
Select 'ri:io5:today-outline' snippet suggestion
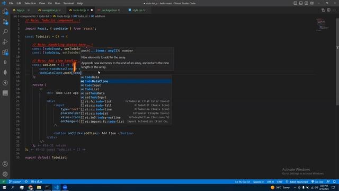coord(126,118)
